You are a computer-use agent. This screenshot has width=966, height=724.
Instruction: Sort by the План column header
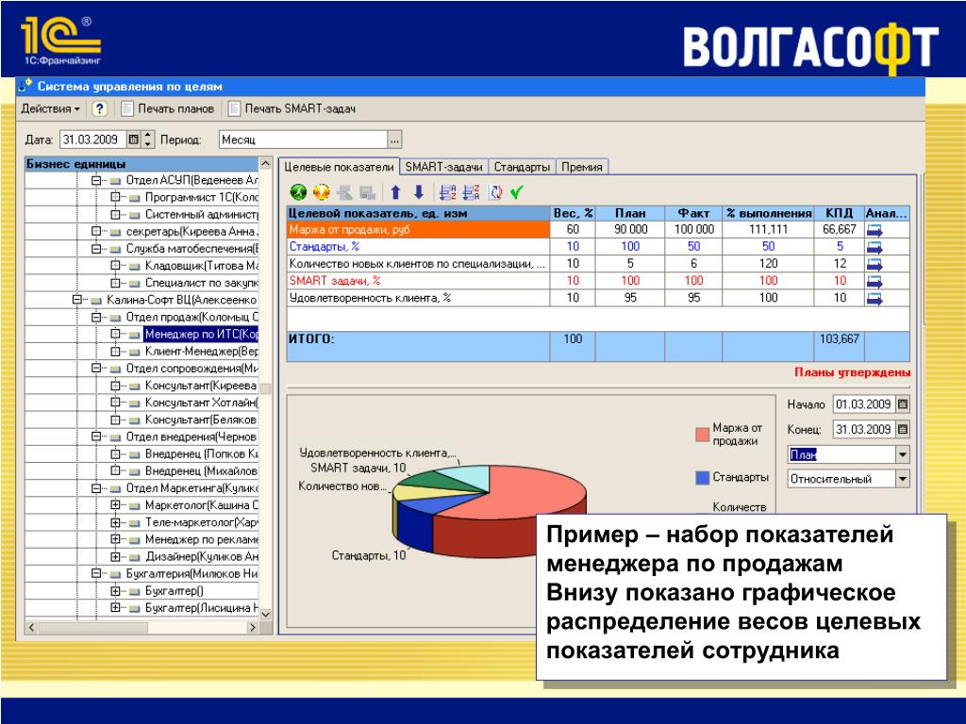pos(630,213)
